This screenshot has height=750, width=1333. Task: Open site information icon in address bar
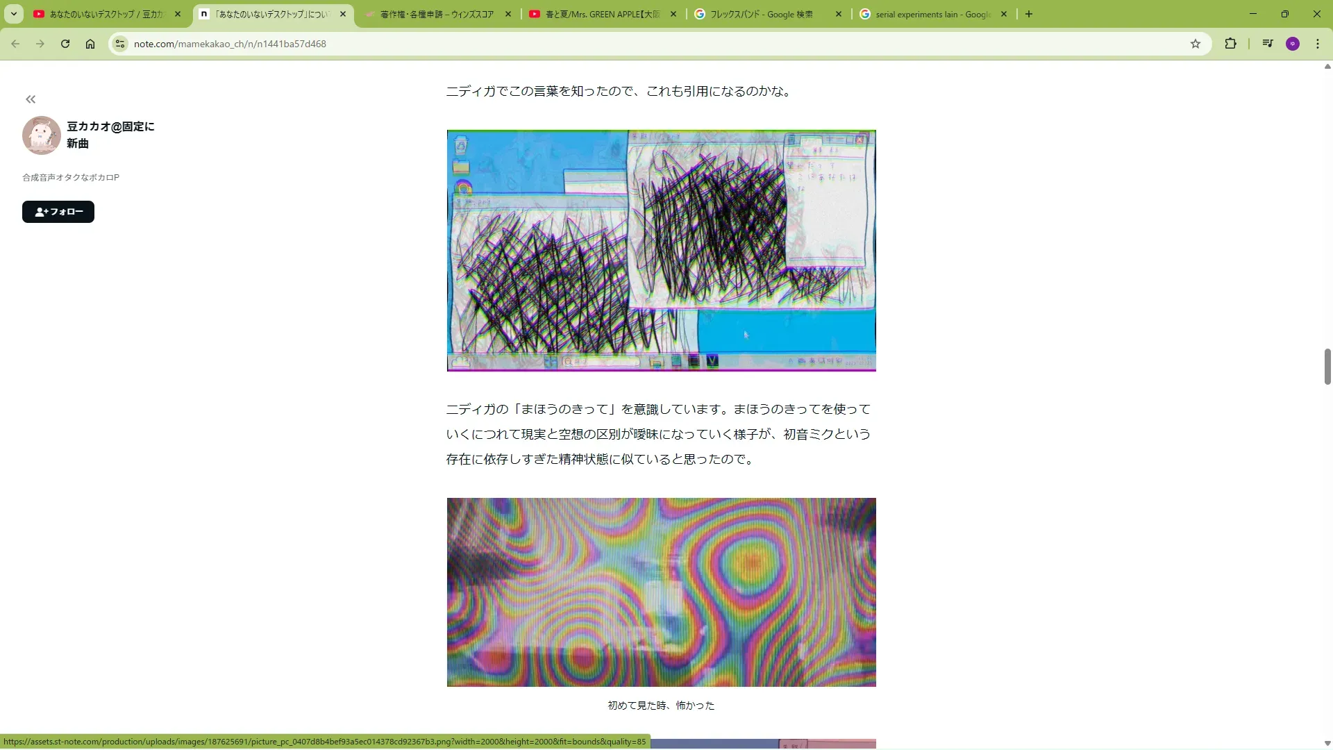coord(120,44)
